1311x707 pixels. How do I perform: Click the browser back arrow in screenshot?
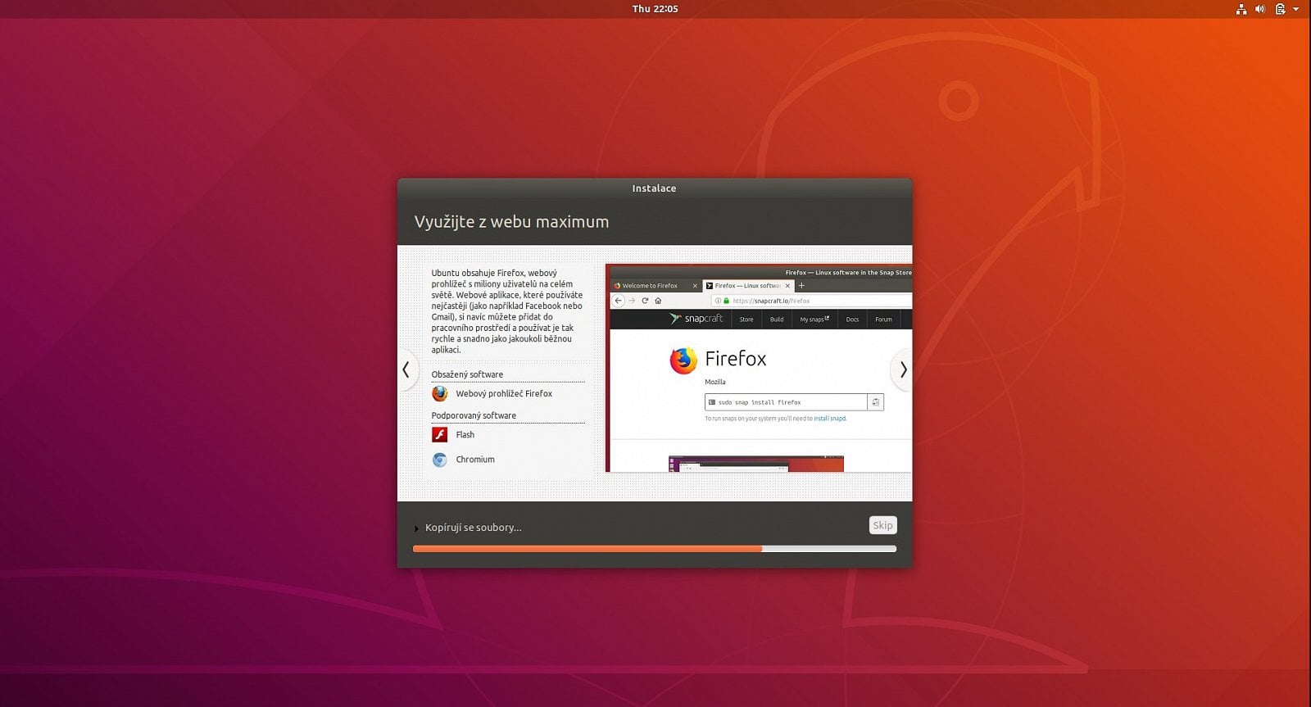(x=619, y=301)
